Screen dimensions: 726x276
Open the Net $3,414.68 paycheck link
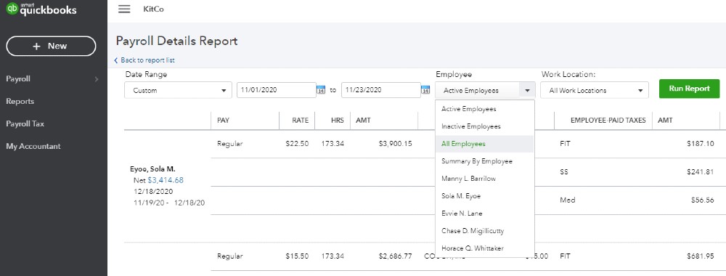(x=166, y=180)
